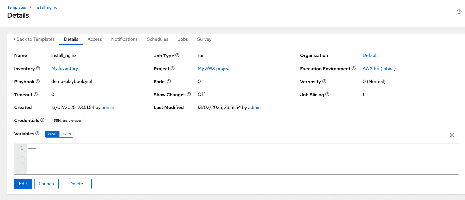Viewport: 465px width, 200px height.
Task: Click the help icon next to Job Slicing
Action: pos(327,94)
